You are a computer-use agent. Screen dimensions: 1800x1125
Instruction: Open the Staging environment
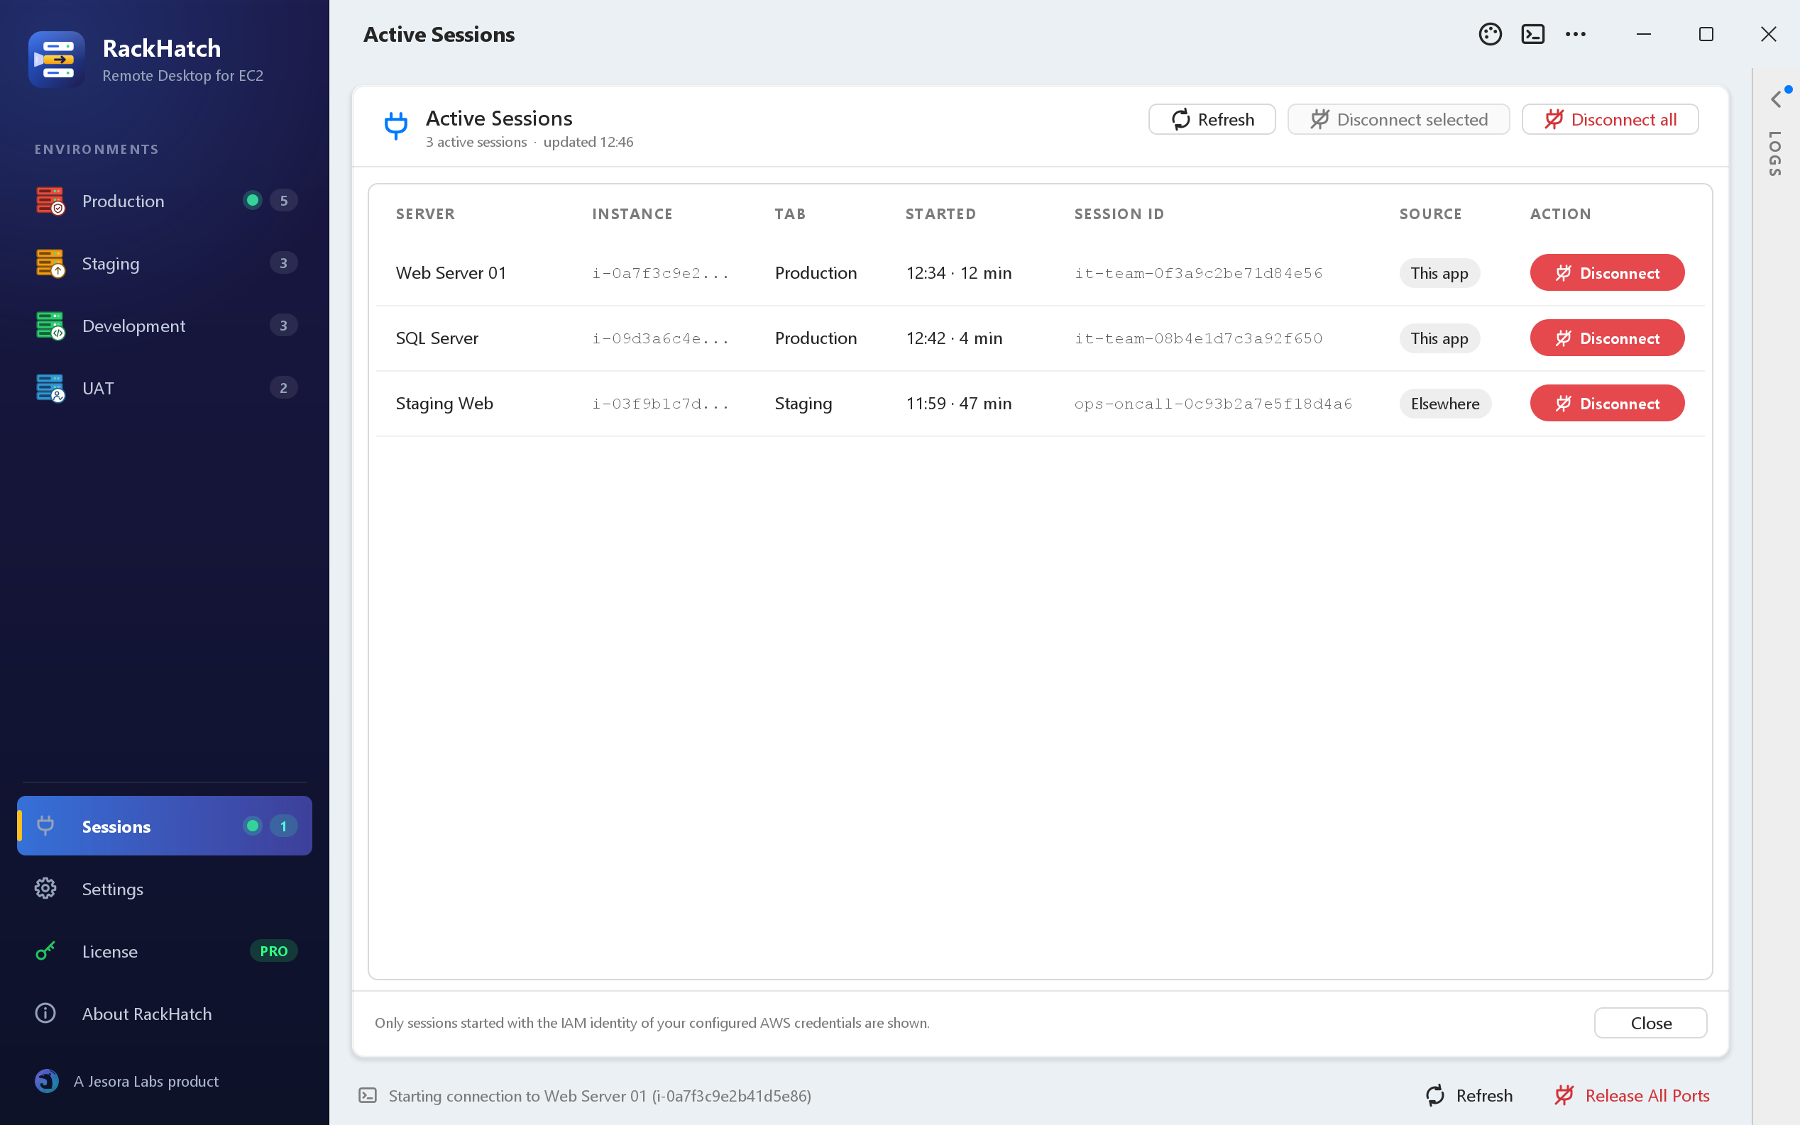tap(165, 262)
